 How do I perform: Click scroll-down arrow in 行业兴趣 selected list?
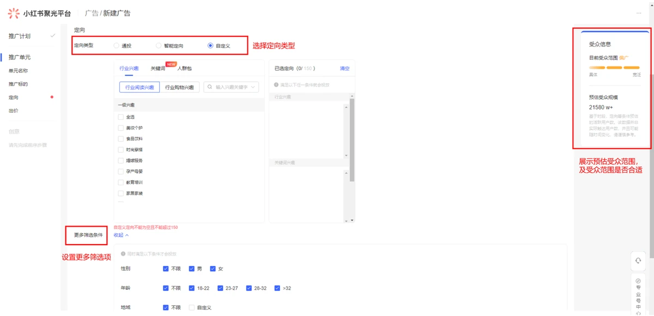(346, 156)
